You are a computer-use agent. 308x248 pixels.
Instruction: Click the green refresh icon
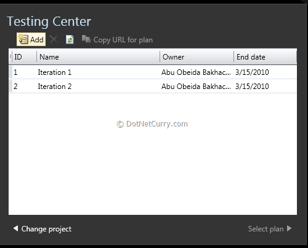[x=70, y=39]
